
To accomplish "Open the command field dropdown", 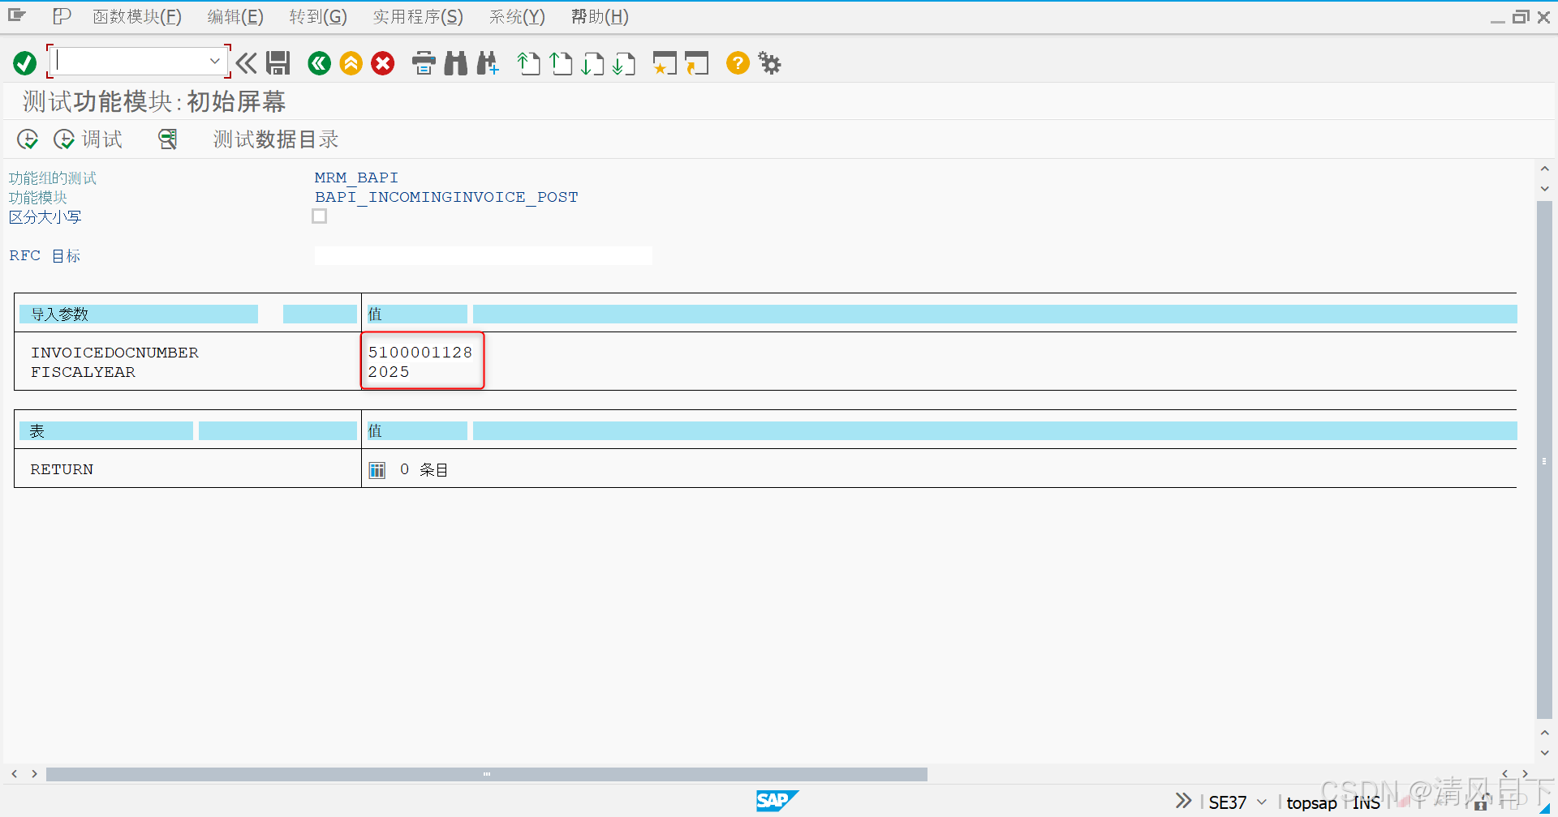I will pos(214,60).
